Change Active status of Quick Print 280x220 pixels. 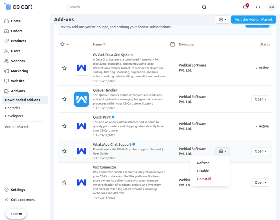262,126
